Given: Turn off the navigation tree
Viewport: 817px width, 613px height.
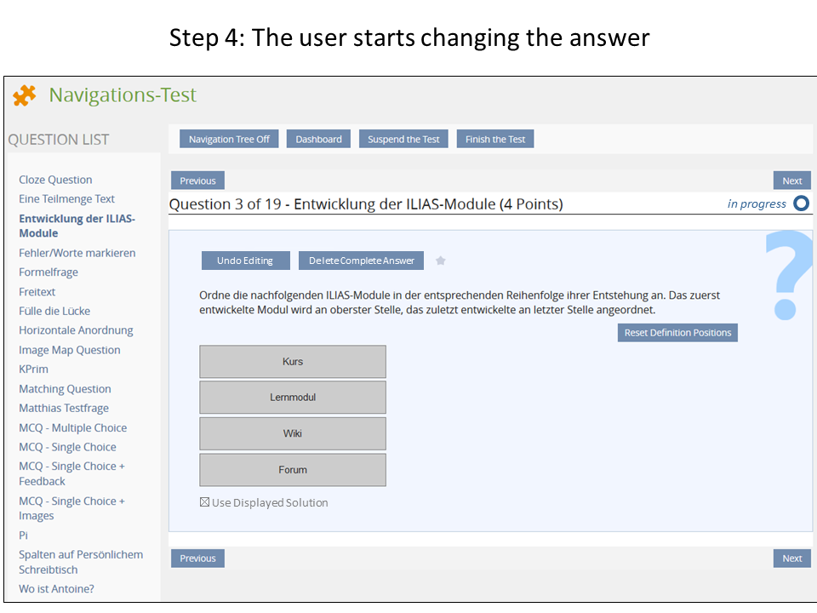Looking at the screenshot, I should coord(229,139).
